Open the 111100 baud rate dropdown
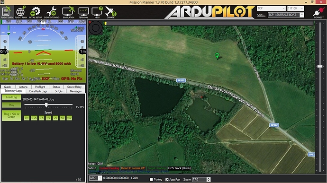327x183 pixels. pyautogui.click(x=295, y=9)
